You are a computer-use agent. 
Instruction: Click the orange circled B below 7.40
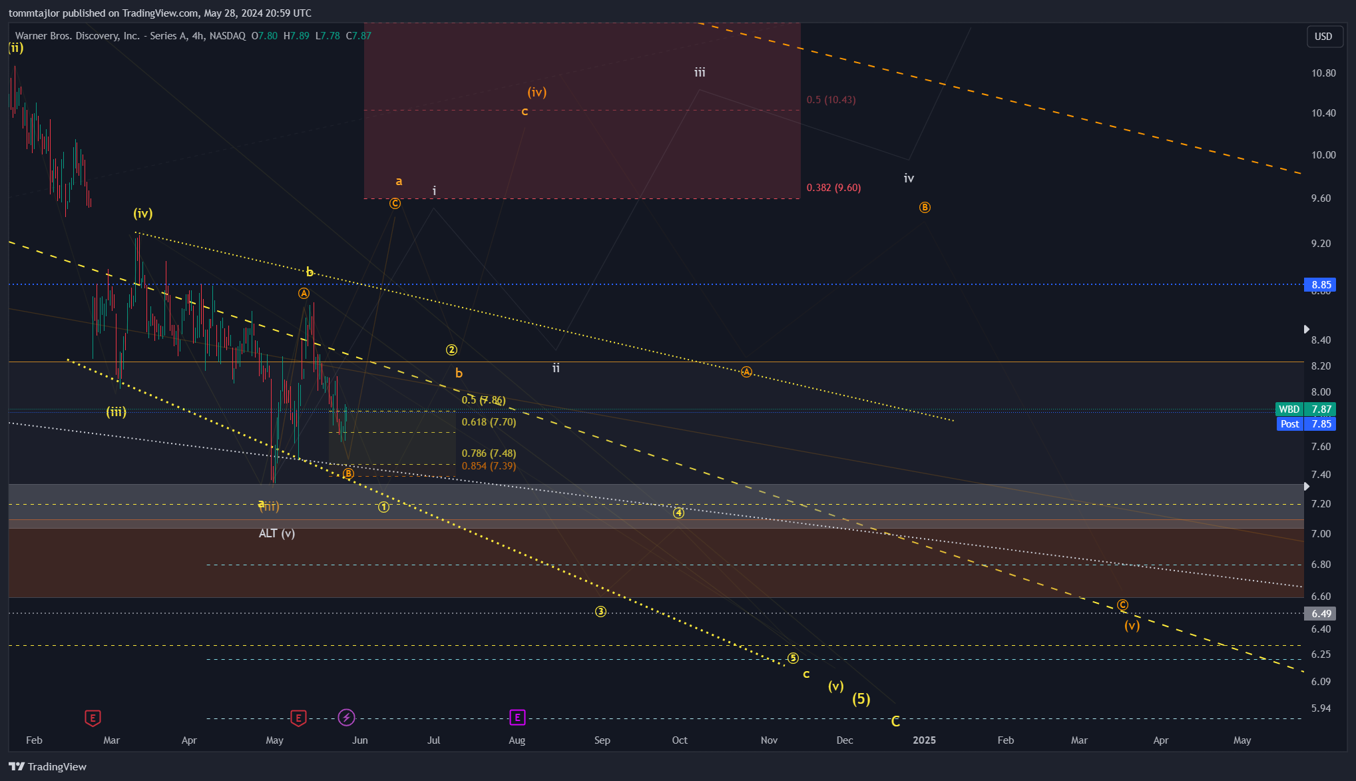(348, 474)
